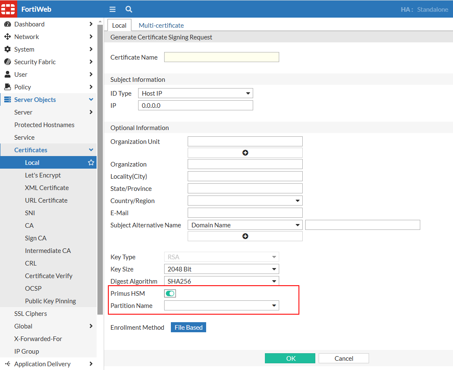Expand the Key Size dropdown
453x370 pixels.
point(221,269)
